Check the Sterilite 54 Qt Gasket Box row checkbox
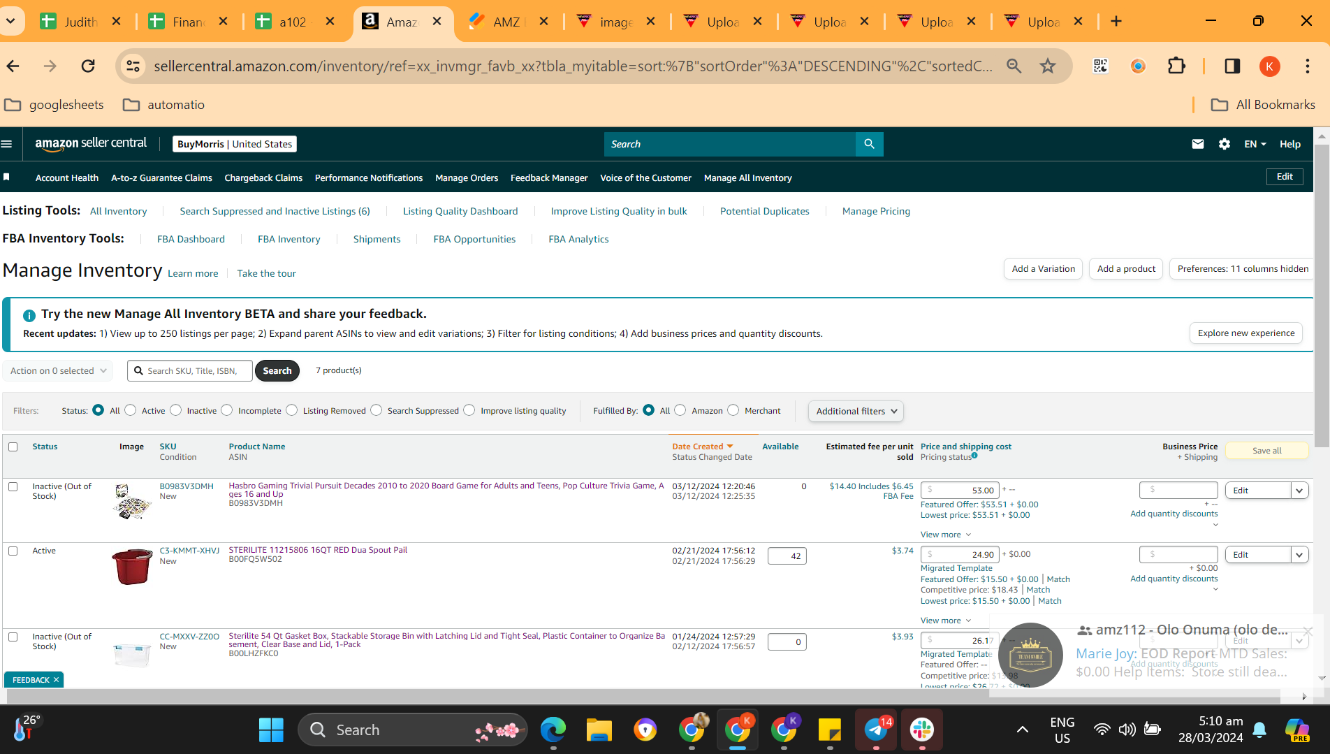1330x754 pixels. 13,637
